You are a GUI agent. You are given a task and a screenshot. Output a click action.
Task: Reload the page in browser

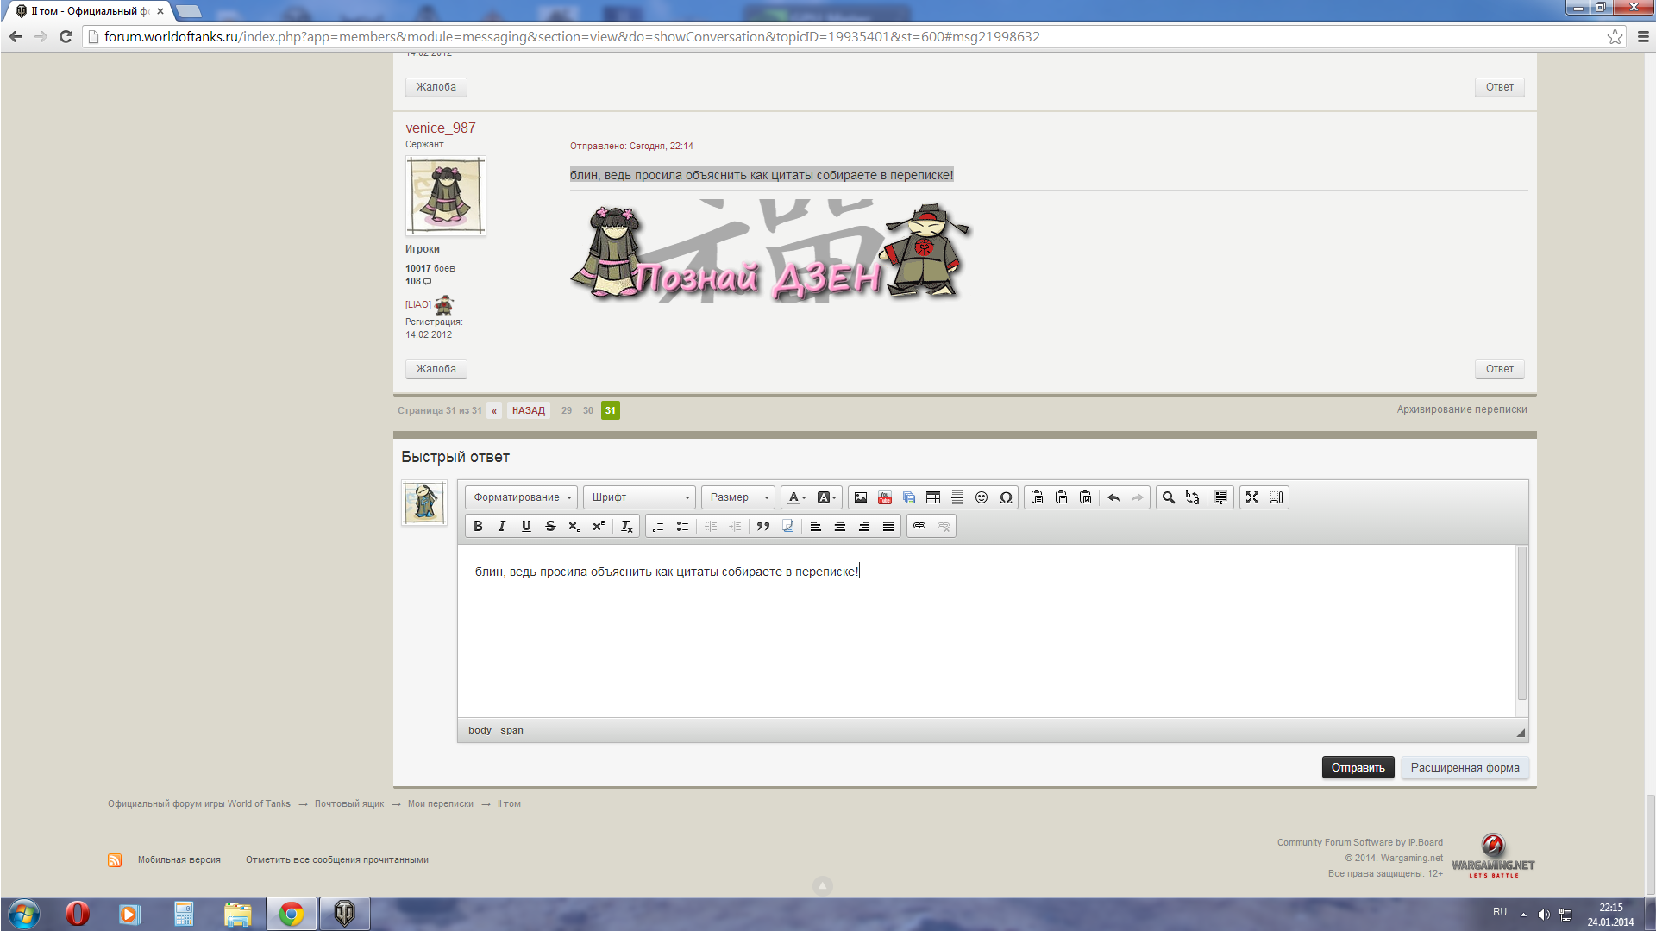(66, 36)
